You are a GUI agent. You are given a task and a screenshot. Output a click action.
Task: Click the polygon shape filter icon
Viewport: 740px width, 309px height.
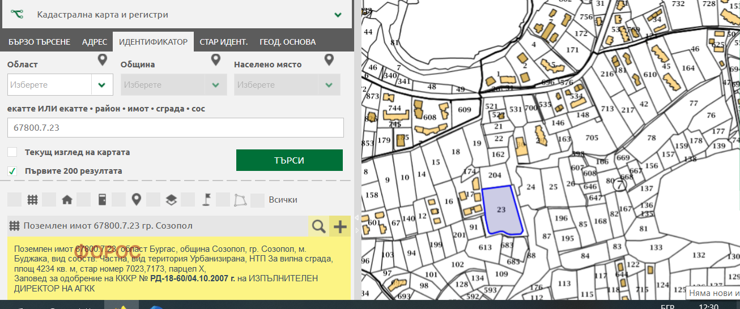pyautogui.click(x=241, y=200)
